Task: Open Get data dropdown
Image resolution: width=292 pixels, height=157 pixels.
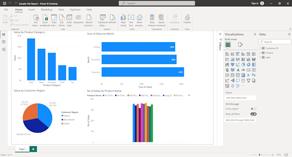Action: coord(35,21)
